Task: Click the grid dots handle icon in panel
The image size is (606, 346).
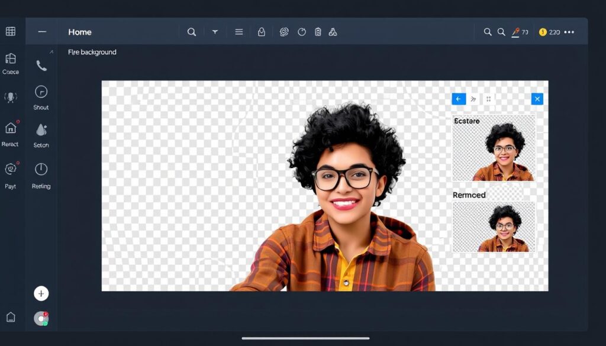Action: [488, 99]
